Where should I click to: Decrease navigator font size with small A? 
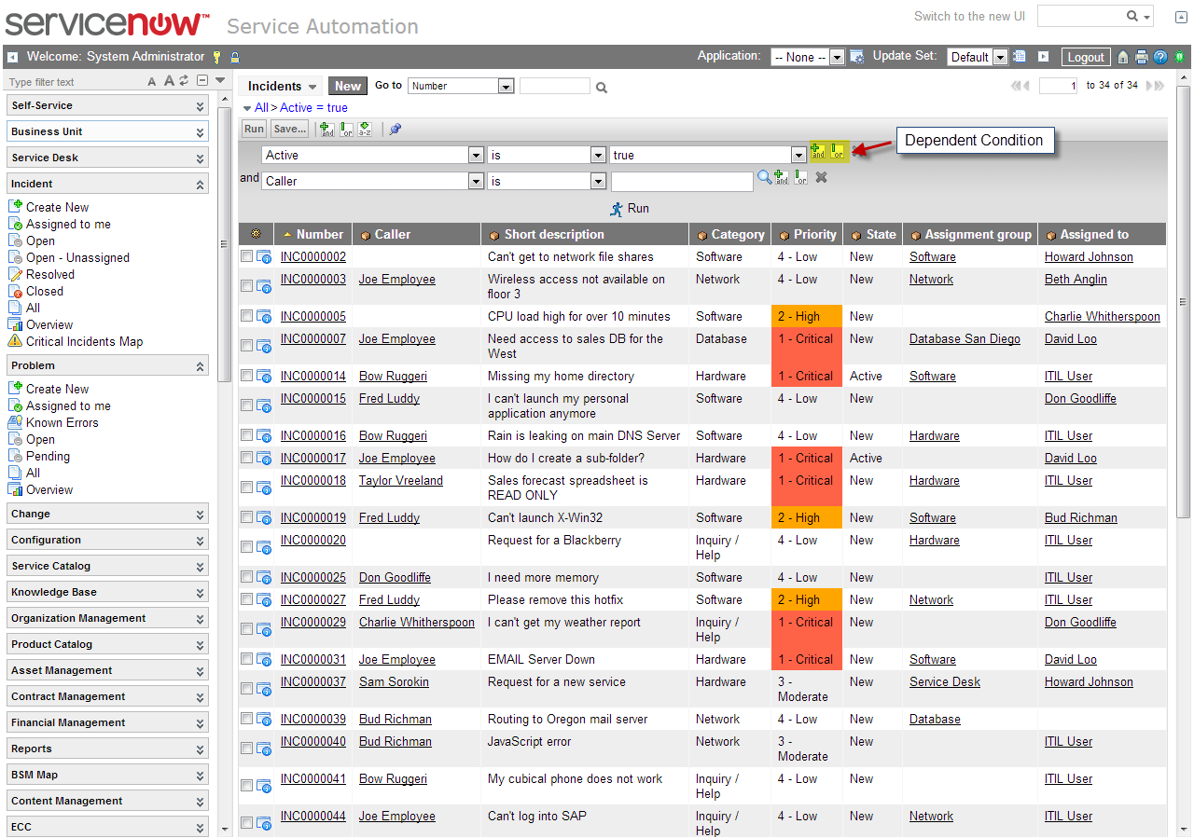point(152,82)
